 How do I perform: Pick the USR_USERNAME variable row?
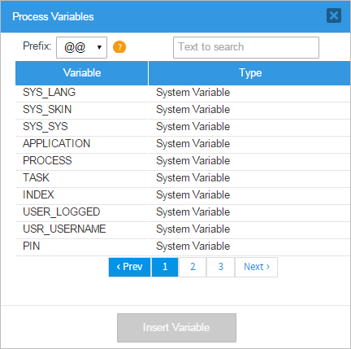tap(183, 229)
